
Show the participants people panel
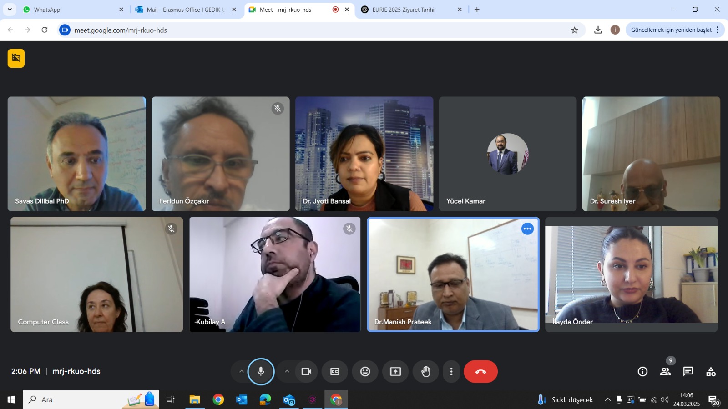pos(665,371)
